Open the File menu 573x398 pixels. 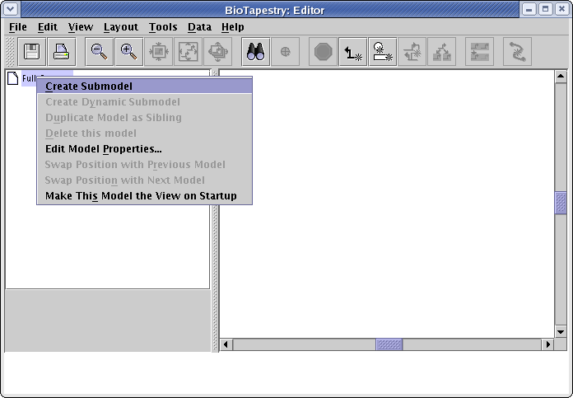17,27
